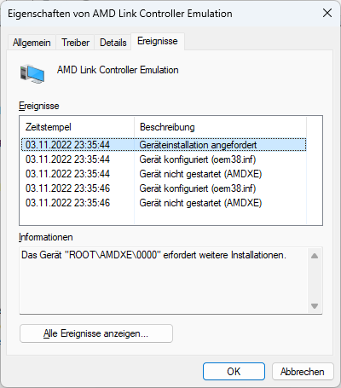Select Gerät nicht gestartet event at 23:35:46
This screenshot has height=388, width=341.
164,203
